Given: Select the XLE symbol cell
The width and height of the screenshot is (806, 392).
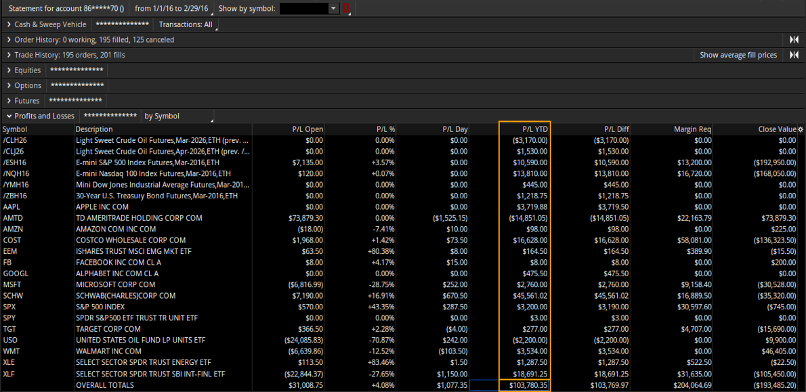Looking at the screenshot, I should (x=37, y=362).
